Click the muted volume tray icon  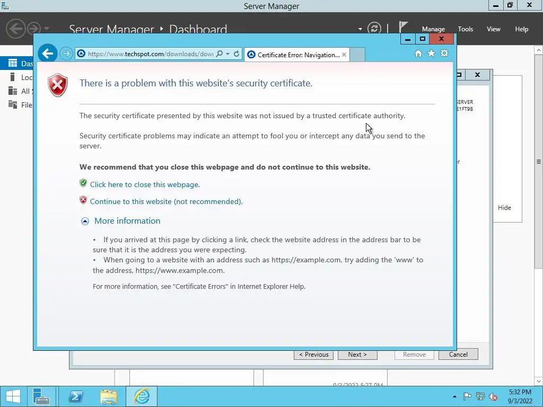pyautogui.click(x=493, y=396)
